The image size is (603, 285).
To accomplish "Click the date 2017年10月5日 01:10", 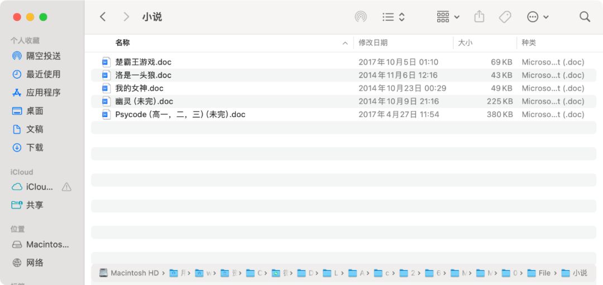I will coord(398,62).
